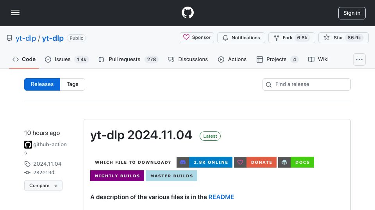This screenshot has height=210, width=375.
Task: Open the Donate badge
Action: point(255,162)
